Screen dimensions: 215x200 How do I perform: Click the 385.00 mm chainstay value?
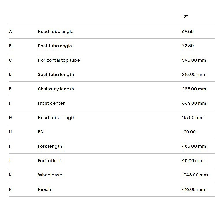click(194, 89)
